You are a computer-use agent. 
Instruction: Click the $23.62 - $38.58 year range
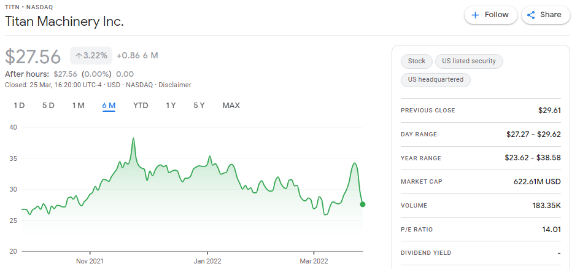(533, 158)
